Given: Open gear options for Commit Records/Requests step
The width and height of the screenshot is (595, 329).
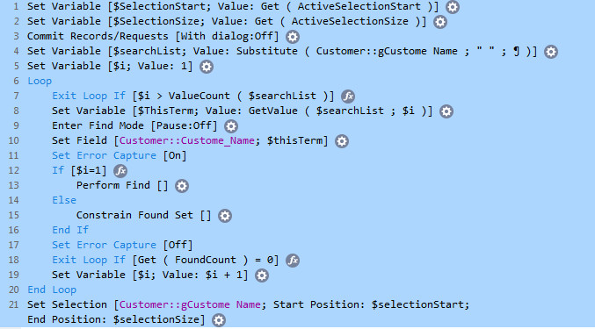Looking at the screenshot, I should click(292, 37).
